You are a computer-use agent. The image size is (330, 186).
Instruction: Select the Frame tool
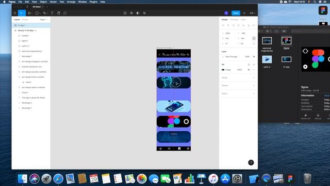[29, 13]
